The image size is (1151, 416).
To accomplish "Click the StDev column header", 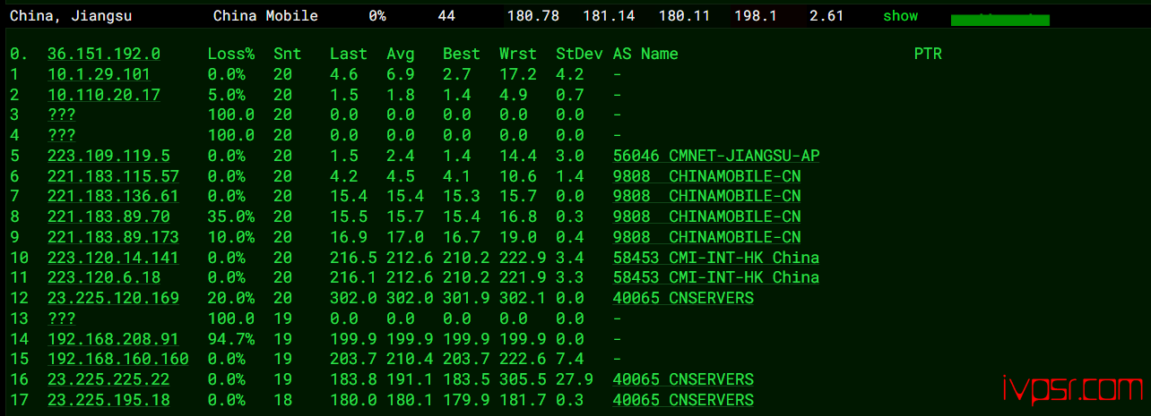I will [579, 55].
